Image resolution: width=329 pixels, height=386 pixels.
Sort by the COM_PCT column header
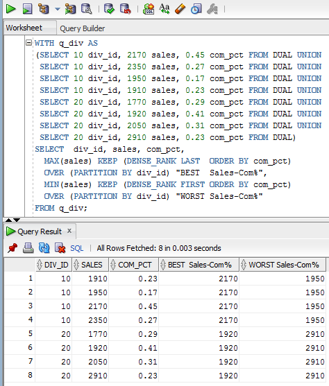[x=134, y=265]
